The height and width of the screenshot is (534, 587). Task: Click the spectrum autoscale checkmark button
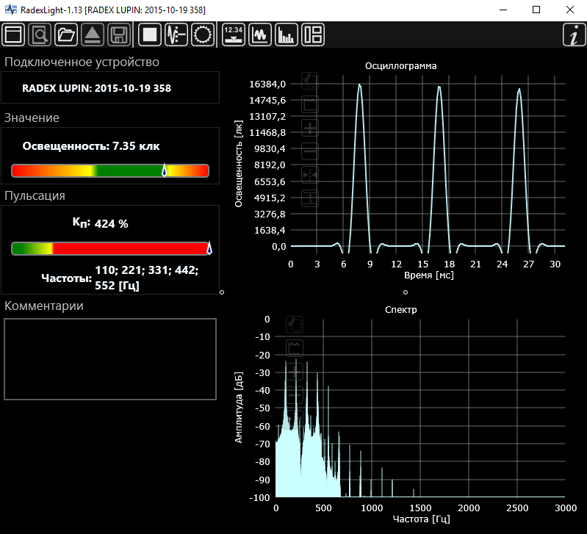pyautogui.click(x=295, y=323)
